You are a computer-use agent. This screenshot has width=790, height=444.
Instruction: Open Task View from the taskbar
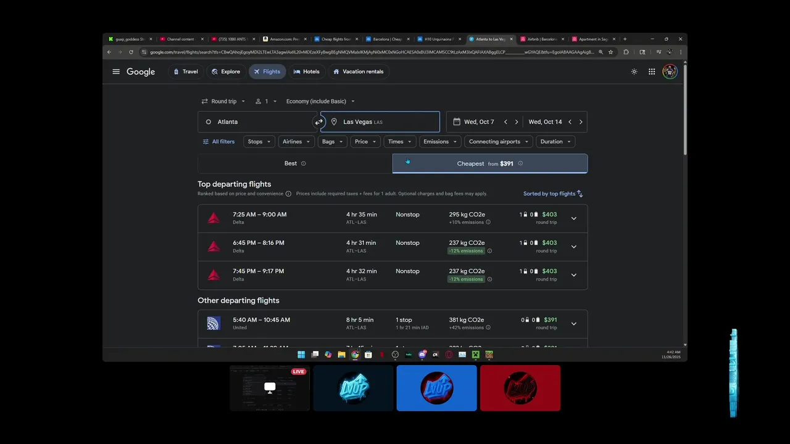click(x=315, y=355)
